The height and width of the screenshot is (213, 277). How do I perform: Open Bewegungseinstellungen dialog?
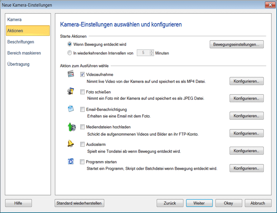(x=236, y=45)
